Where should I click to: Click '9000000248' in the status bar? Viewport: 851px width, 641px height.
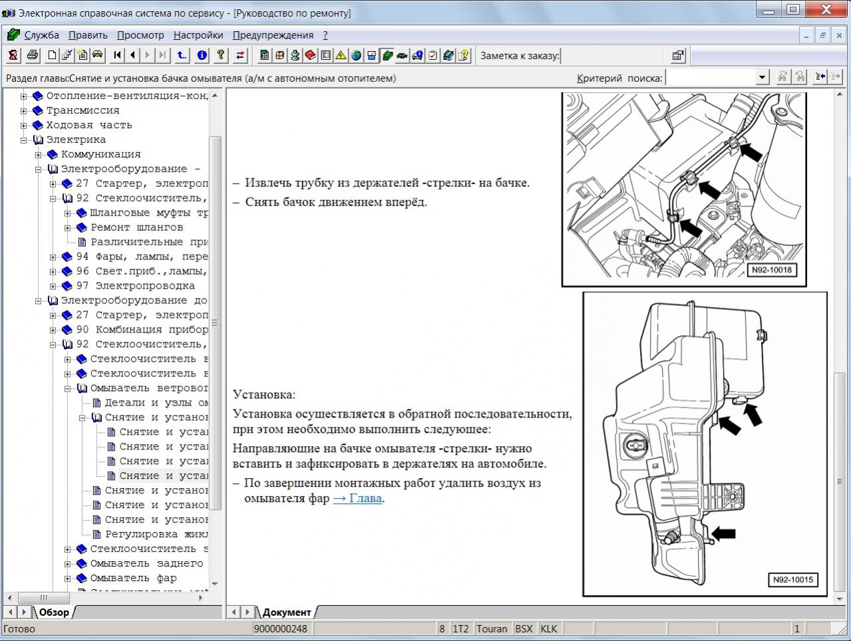click(281, 628)
